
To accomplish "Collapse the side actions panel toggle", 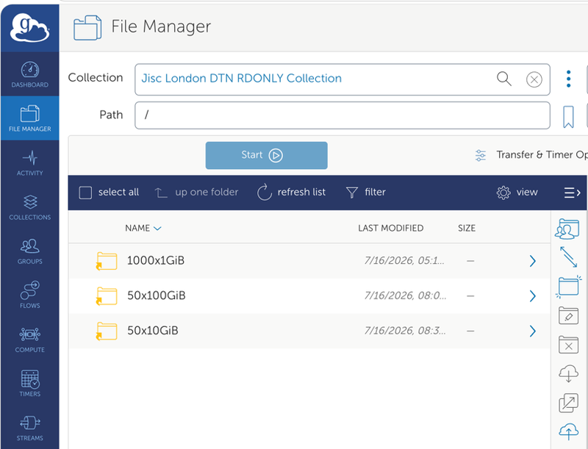I will (573, 193).
